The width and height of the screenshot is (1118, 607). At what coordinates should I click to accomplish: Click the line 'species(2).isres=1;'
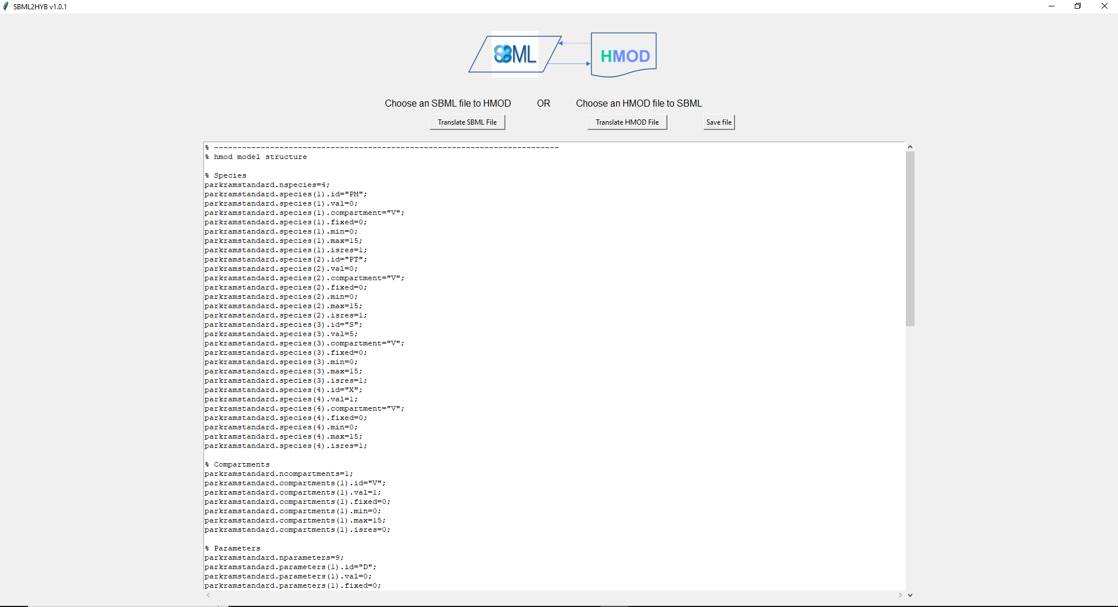pos(286,316)
